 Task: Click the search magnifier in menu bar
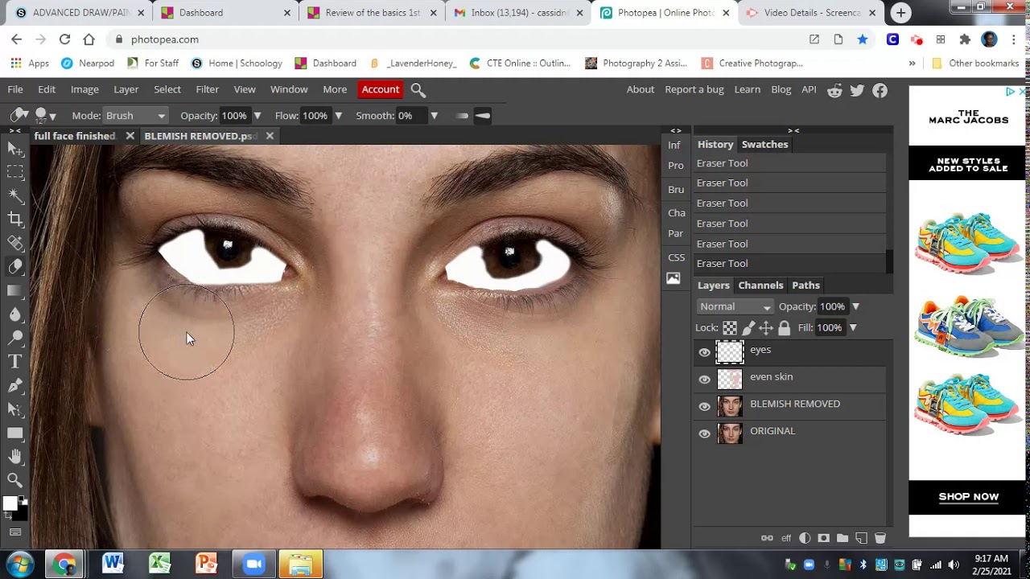point(418,90)
